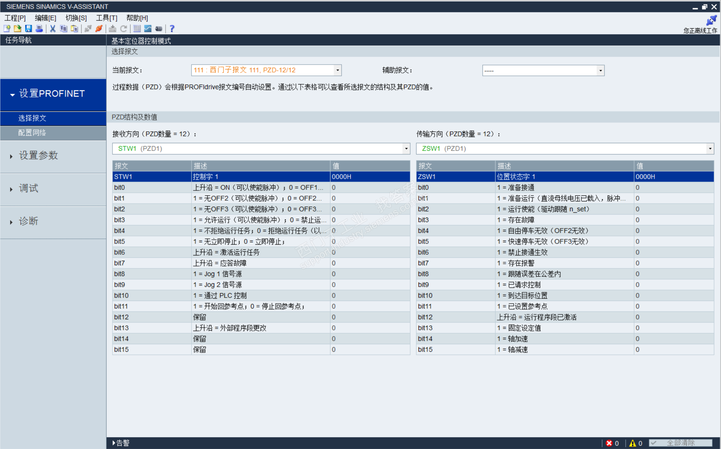The height and width of the screenshot is (449, 721).
Task: Select transmit row bit8 跟随误差在公差内
Action: coord(565,274)
